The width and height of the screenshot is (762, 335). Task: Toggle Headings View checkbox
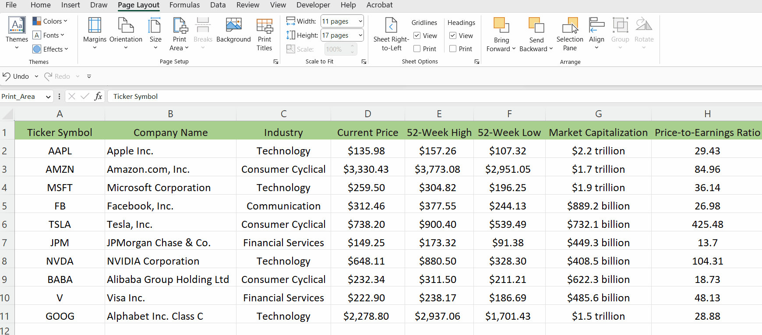pos(453,35)
